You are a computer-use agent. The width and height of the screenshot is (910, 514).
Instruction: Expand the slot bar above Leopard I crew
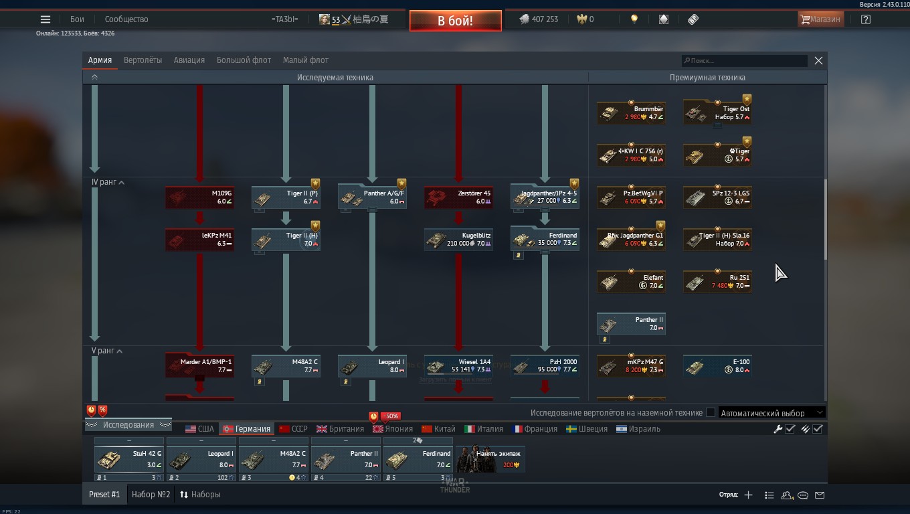(201, 441)
